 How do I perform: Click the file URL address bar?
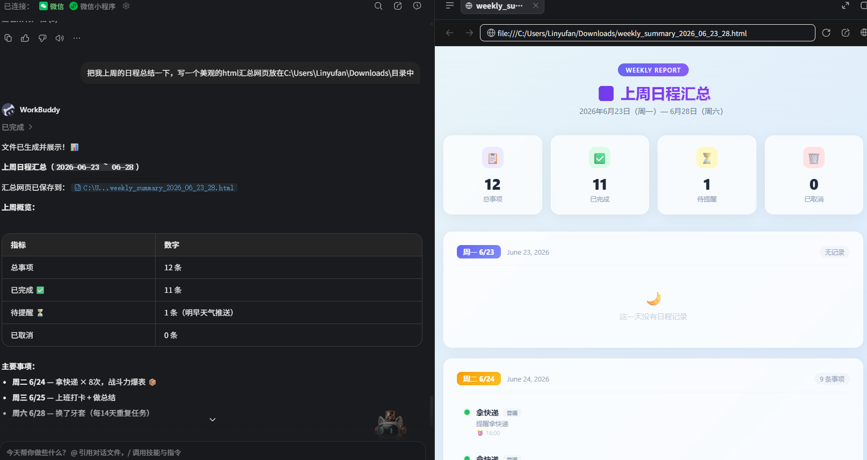click(647, 33)
